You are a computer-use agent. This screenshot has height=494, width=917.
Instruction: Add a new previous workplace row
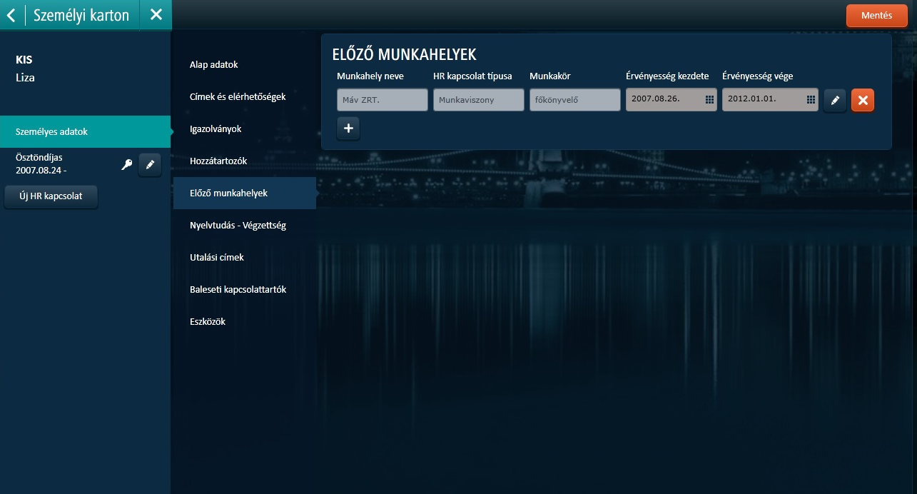348,128
